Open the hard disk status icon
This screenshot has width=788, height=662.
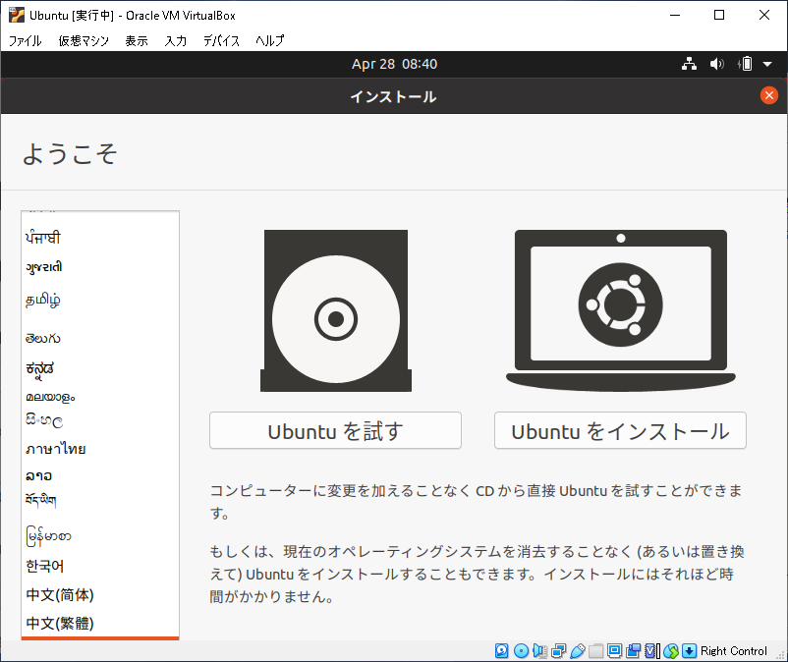click(x=502, y=650)
